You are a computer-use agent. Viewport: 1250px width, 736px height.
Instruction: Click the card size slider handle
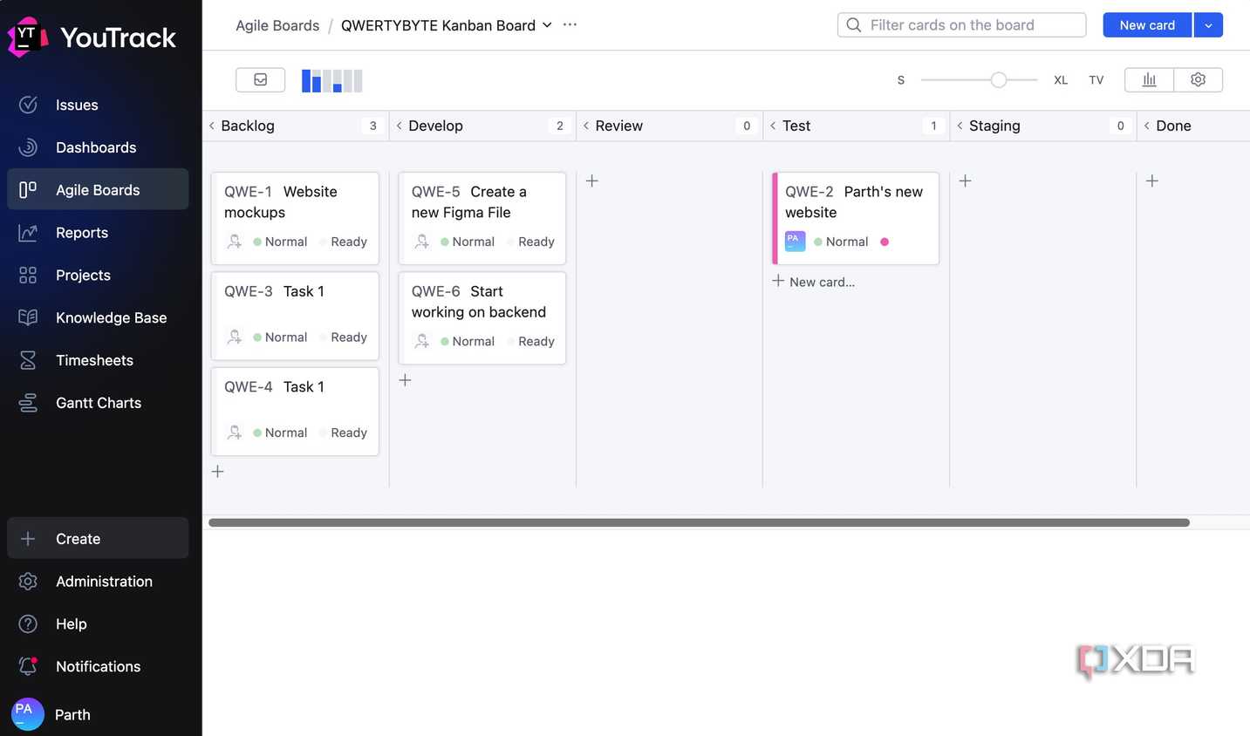pyautogui.click(x=999, y=80)
